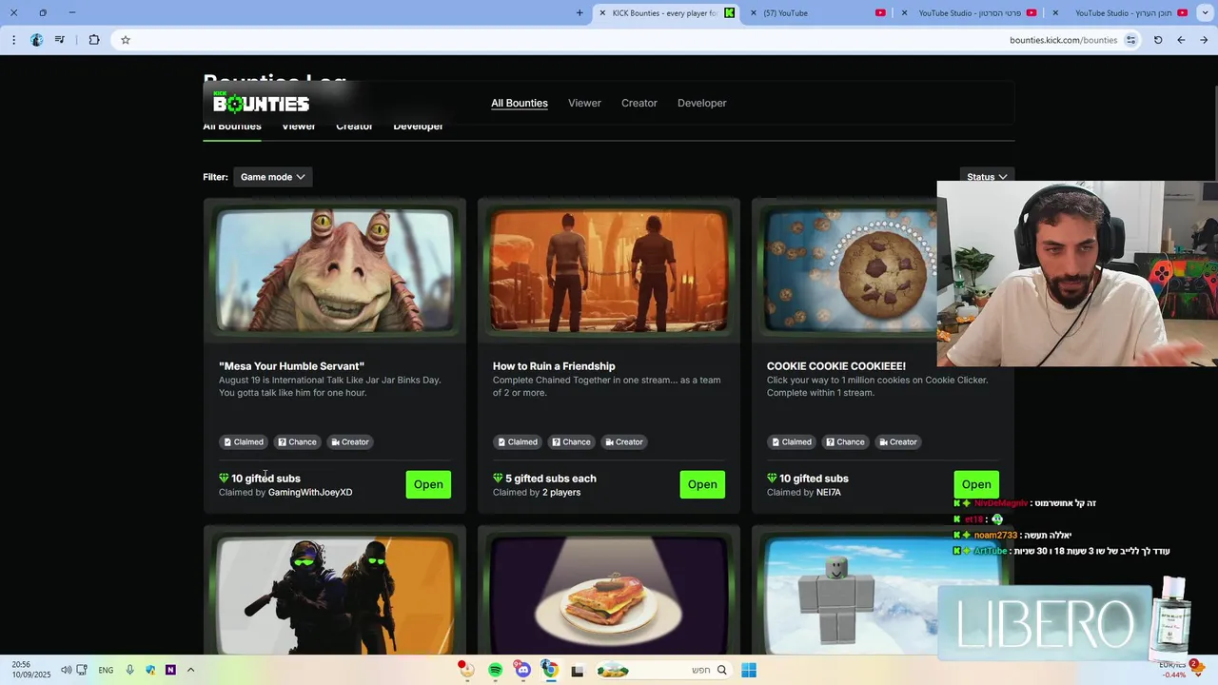The width and height of the screenshot is (1218, 685).
Task: Click the microphone icon in the system tray
Action: click(x=129, y=670)
